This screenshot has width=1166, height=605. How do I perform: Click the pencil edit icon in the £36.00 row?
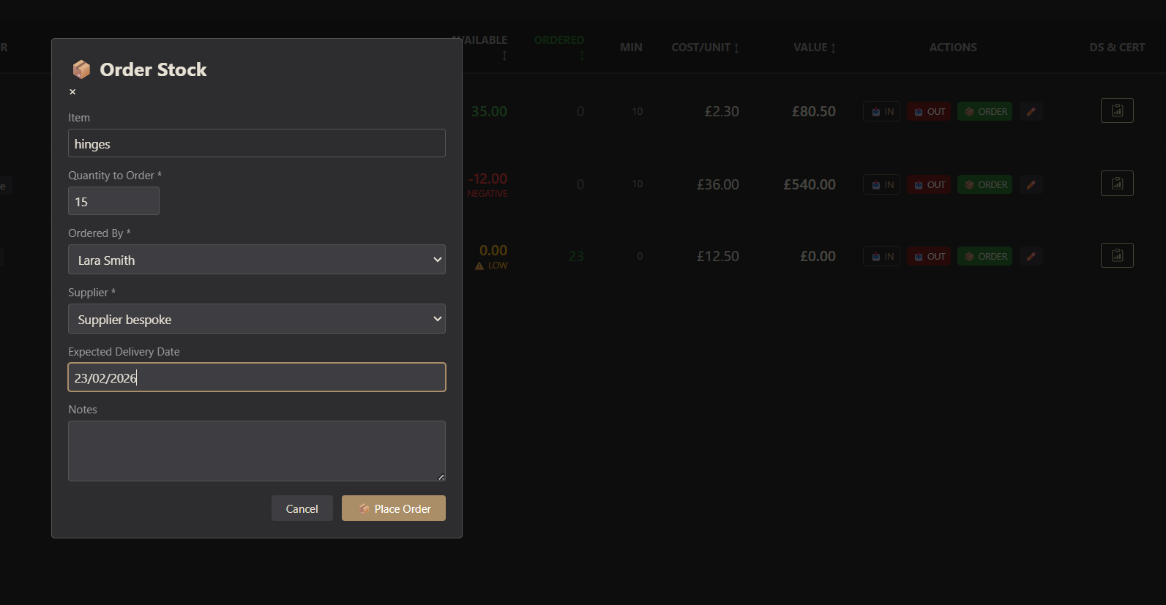point(1031,185)
